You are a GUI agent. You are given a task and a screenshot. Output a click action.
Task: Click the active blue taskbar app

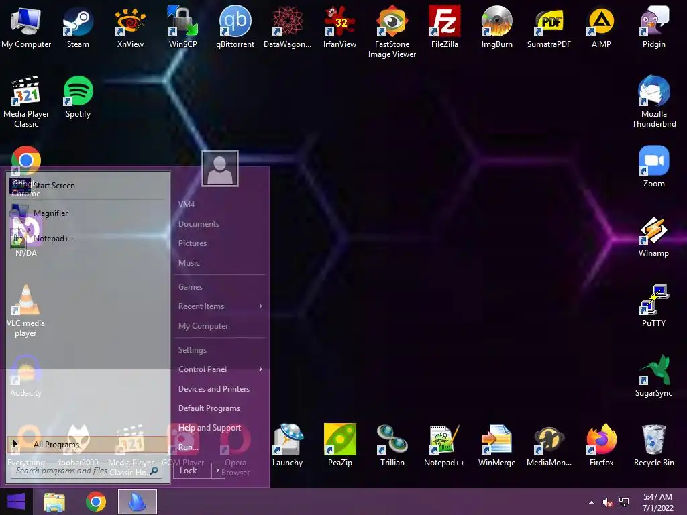pyautogui.click(x=137, y=502)
